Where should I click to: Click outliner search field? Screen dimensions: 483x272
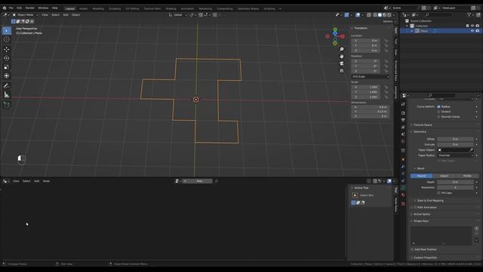(438, 15)
